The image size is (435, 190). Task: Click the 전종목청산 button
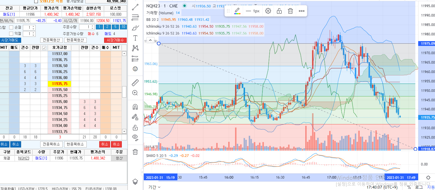point(51,40)
